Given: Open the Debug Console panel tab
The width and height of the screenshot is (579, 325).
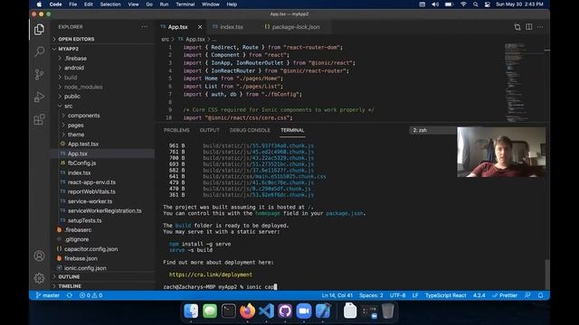Looking at the screenshot, I should pos(250,130).
